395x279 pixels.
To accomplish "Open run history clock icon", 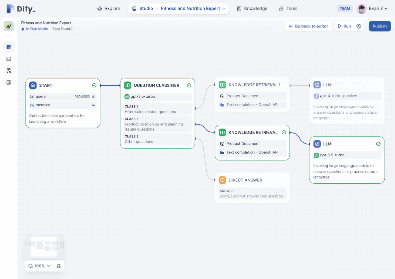I will tap(359, 26).
